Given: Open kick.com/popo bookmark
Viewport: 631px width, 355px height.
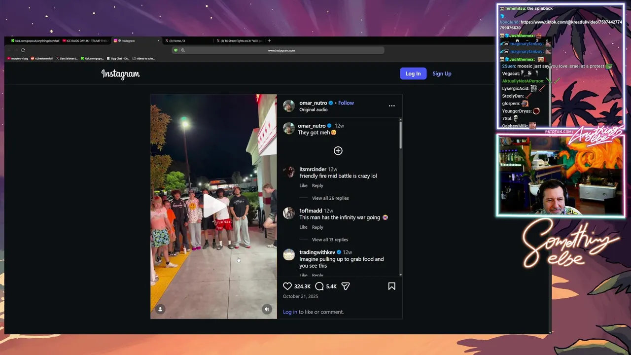Looking at the screenshot, I should (x=92, y=59).
